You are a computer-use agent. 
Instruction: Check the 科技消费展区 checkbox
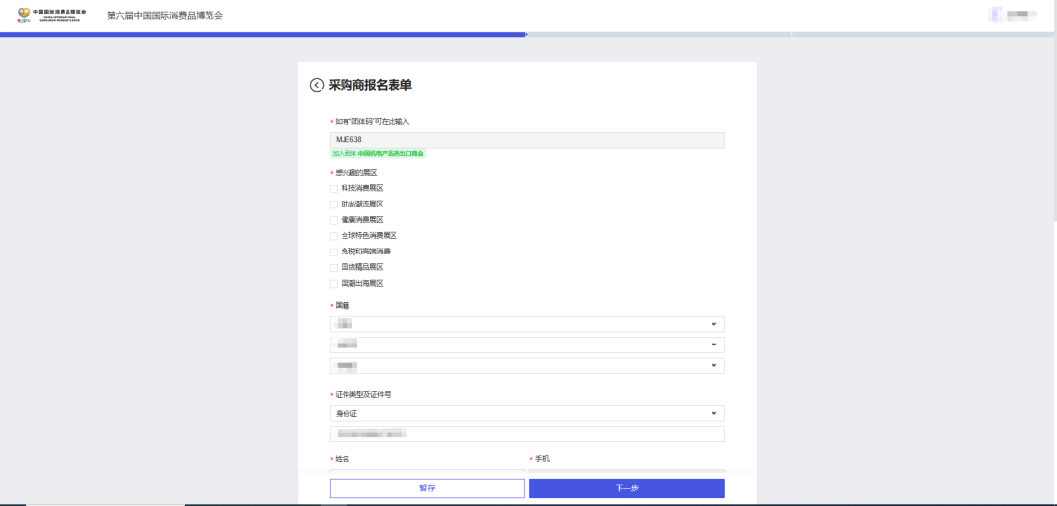tap(334, 188)
